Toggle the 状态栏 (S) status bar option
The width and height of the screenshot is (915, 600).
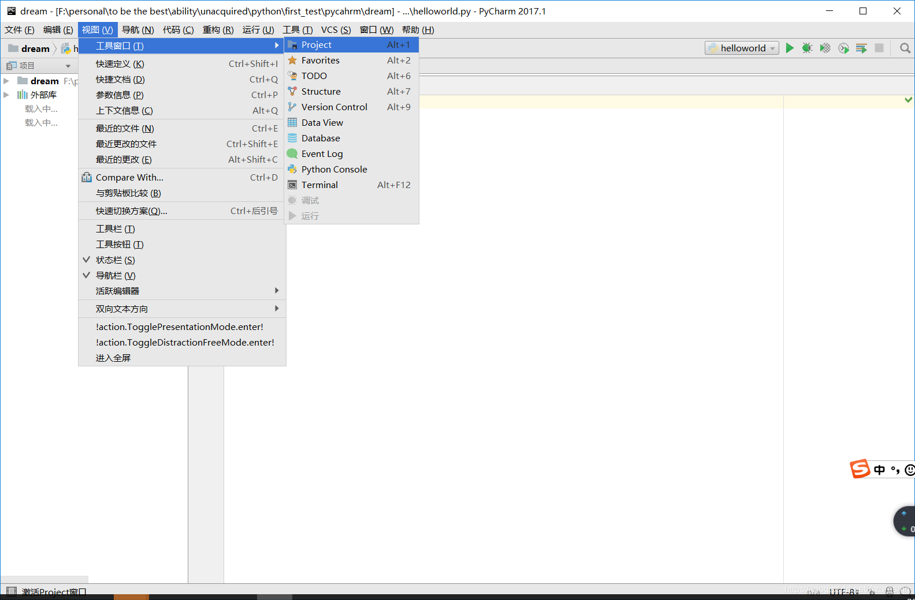pos(182,260)
